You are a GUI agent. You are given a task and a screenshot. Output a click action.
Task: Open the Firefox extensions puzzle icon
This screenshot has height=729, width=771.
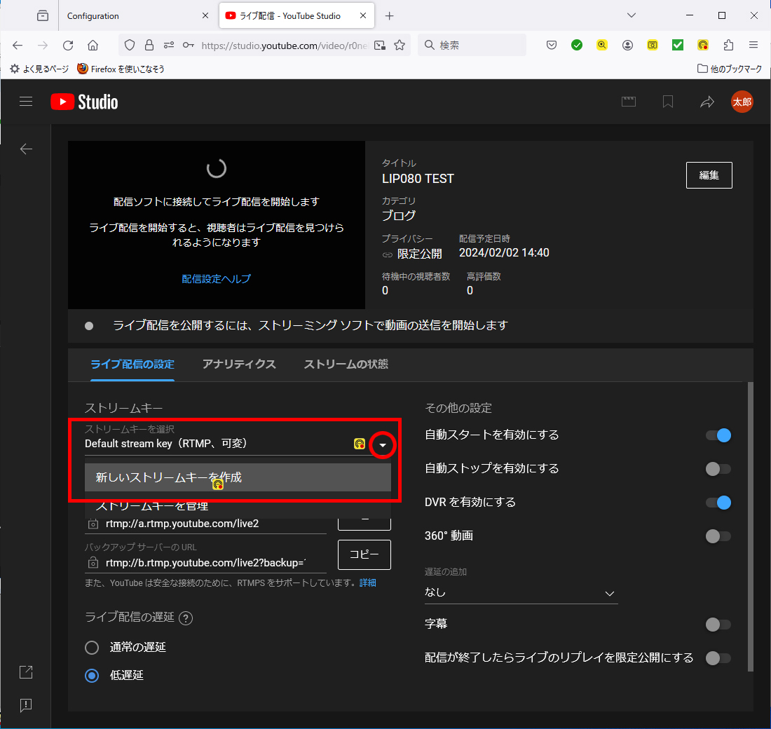[729, 46]
